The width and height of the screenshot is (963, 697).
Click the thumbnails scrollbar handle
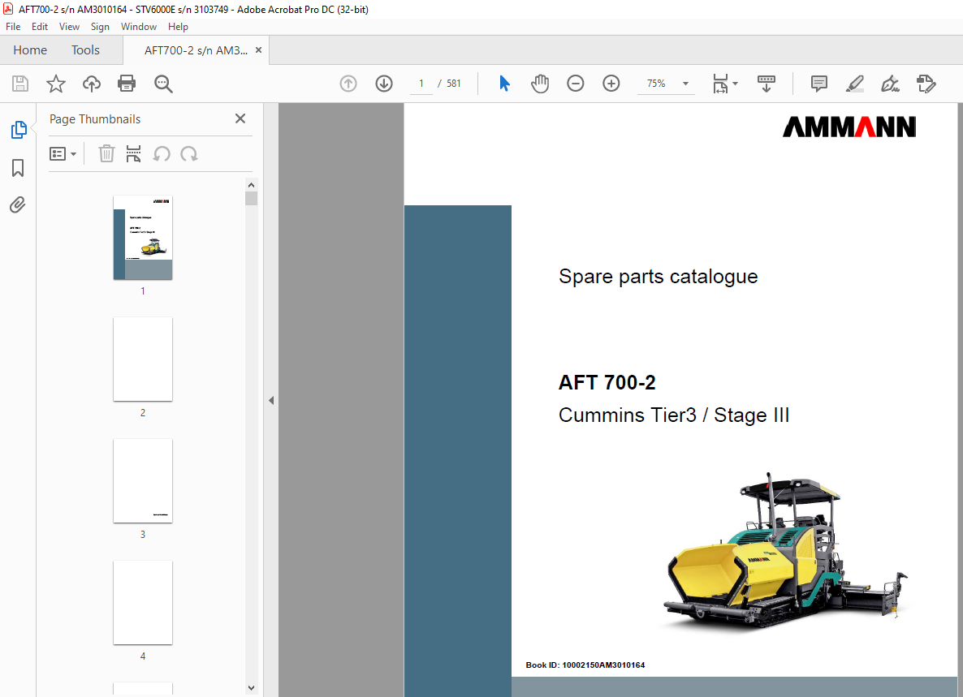(251, 198)
